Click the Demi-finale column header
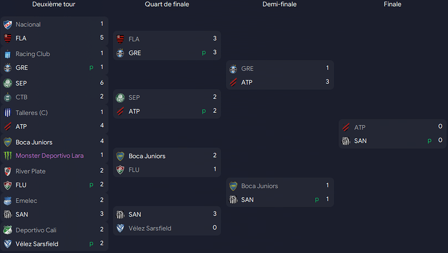The image size is (448, 253). 279,4
